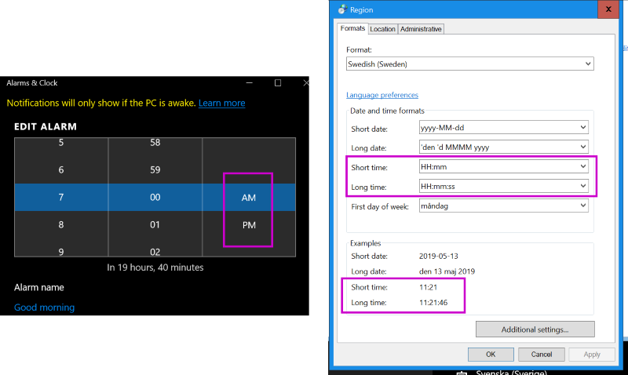Switch to the Administrative tab
The height and width of the screenshot is (375, 628).
click(x=421, y=29)
